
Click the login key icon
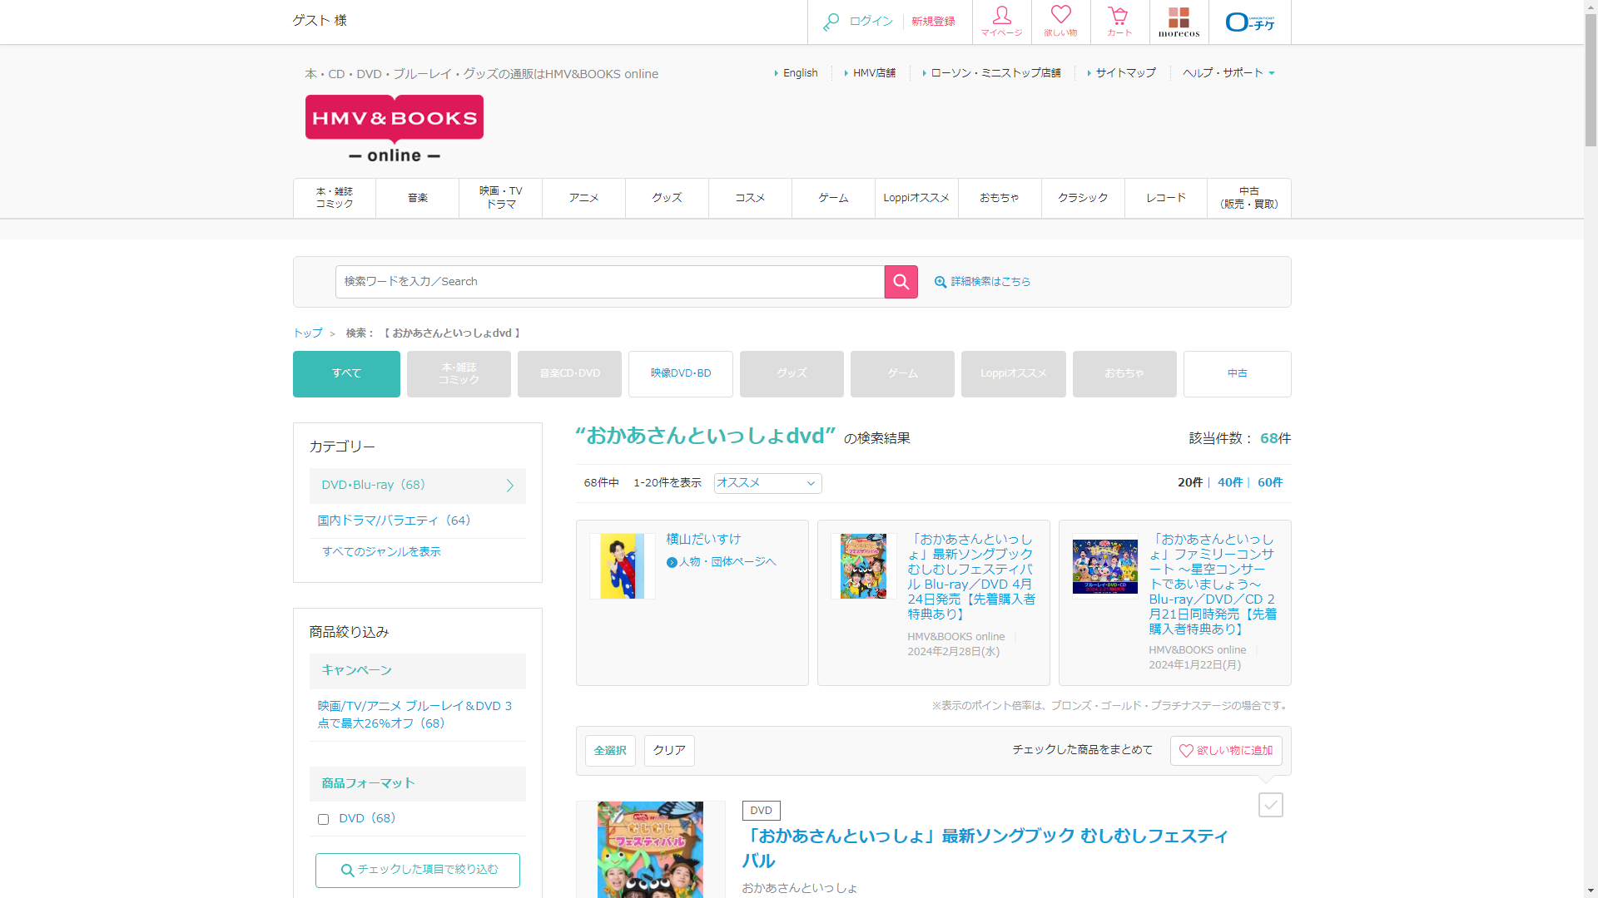[831, 22]
